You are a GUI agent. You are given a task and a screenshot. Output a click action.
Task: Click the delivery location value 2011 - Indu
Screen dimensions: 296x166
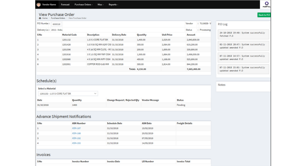pos(57,30)
